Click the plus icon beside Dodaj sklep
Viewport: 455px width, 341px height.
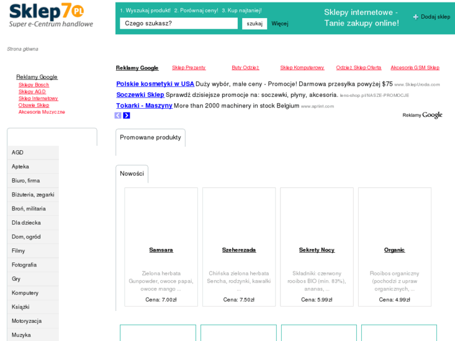point(416,17)
